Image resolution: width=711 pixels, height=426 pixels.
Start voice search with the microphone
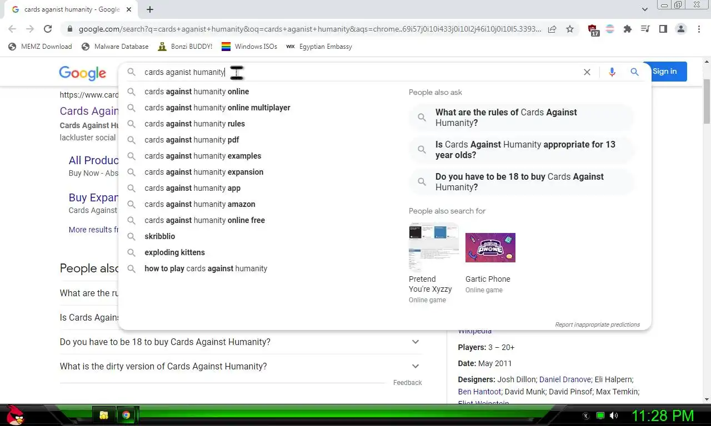pos(612,72)
